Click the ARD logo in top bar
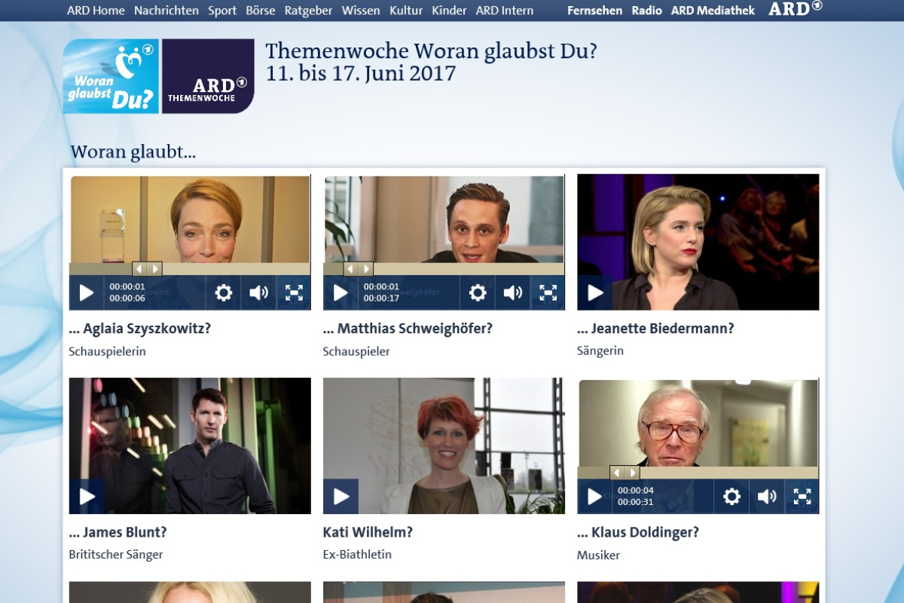 pos(795,8)
